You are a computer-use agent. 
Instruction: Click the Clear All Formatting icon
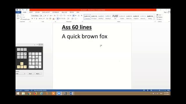[x=55, y=16]
